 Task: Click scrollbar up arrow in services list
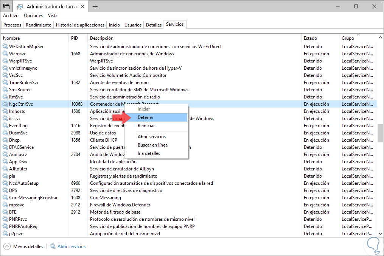[380, 37]
